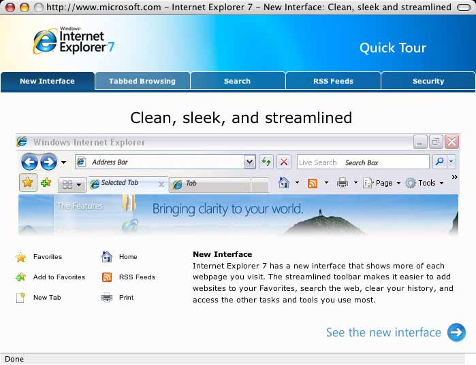Viewport: 476px width, 365px height.
Task: Click the 'RSS Feeds' legend label
Action: [x=137, y=277]
